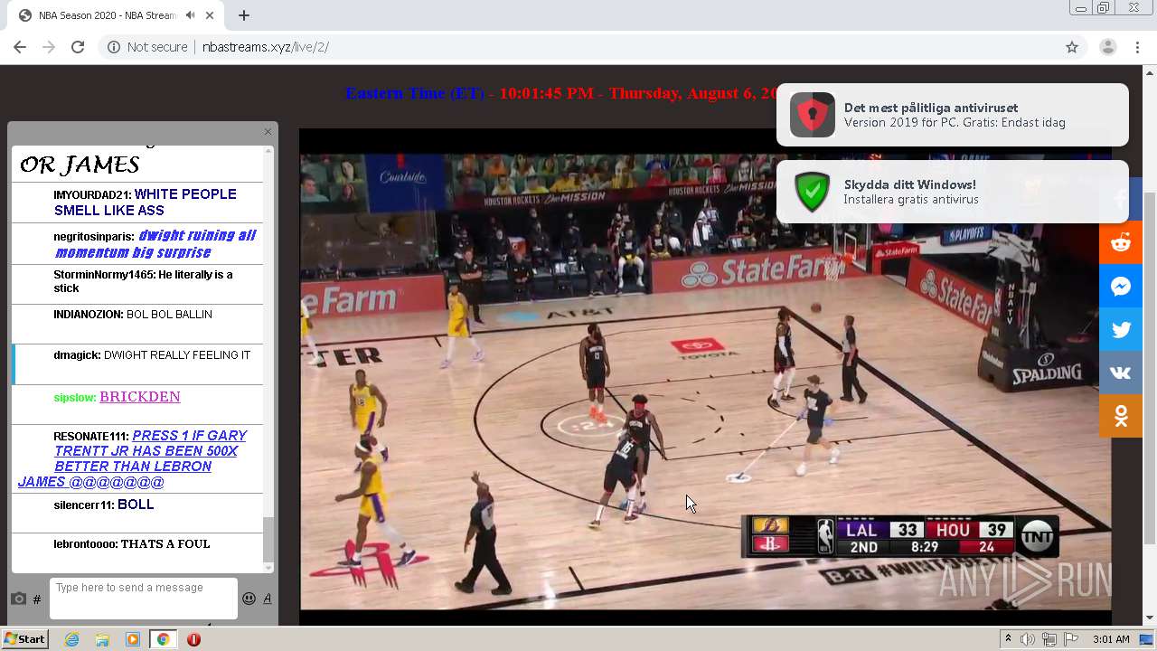
Task: Click the INDIANOZION username
Action: (x=88, y=315)
